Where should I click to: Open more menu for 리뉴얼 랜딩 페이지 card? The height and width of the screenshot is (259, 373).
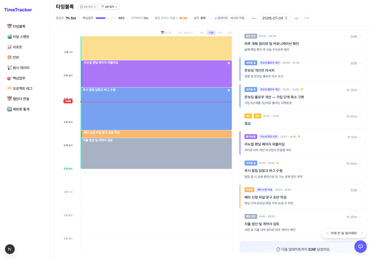(360, 137)
